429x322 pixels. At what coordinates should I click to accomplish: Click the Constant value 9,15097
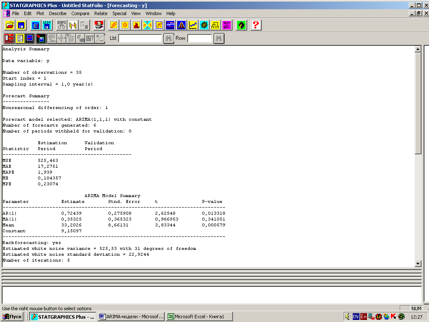71,231
